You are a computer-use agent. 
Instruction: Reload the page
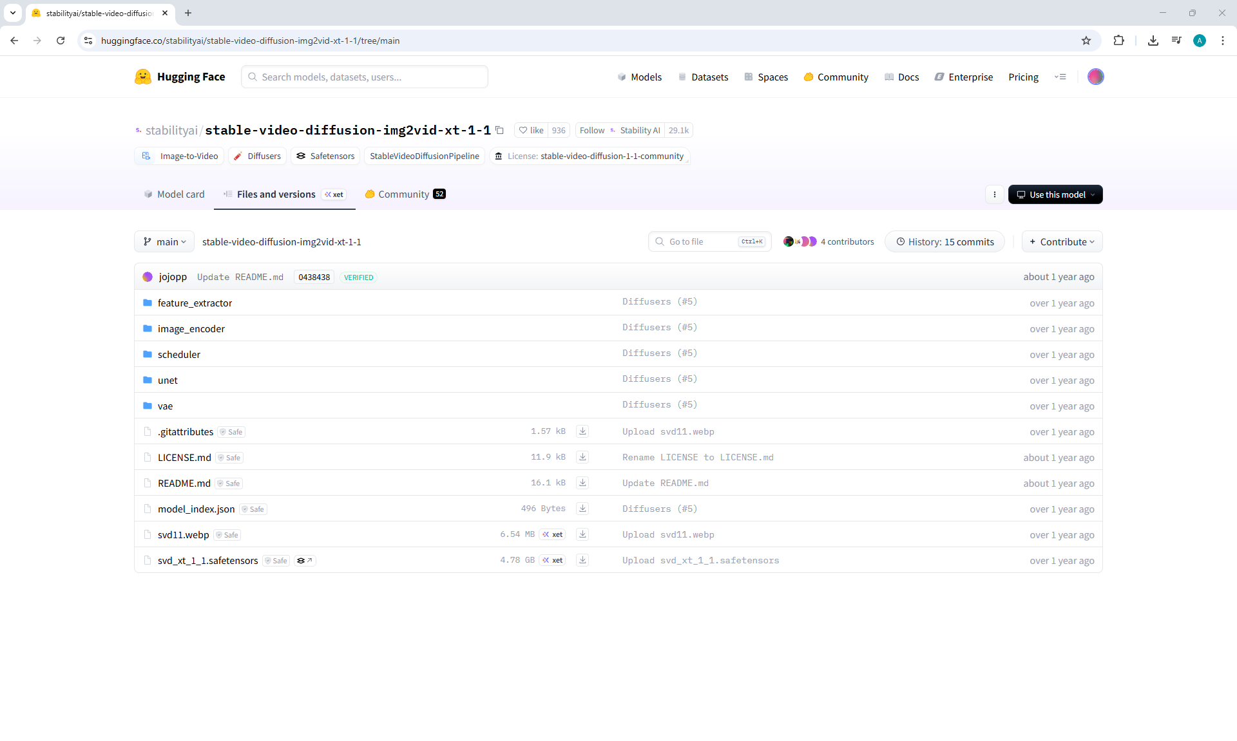tap(61, 41)
